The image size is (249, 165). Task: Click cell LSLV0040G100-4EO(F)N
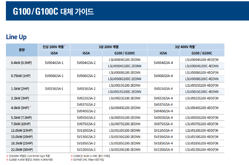coord(202,108)
